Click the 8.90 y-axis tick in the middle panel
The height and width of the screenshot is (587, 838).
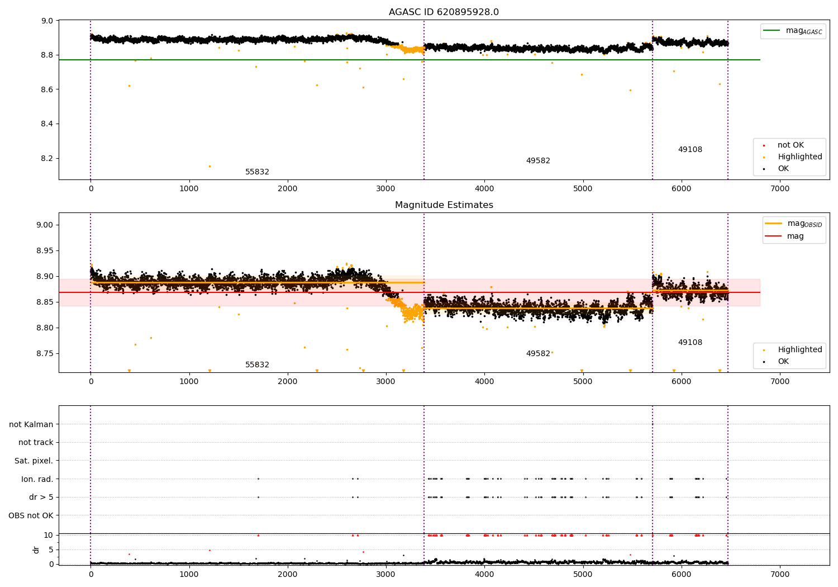45,276
